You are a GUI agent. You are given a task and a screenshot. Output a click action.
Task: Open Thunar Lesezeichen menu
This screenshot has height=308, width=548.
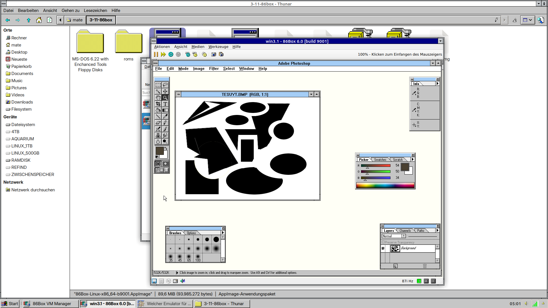point(95,11)
